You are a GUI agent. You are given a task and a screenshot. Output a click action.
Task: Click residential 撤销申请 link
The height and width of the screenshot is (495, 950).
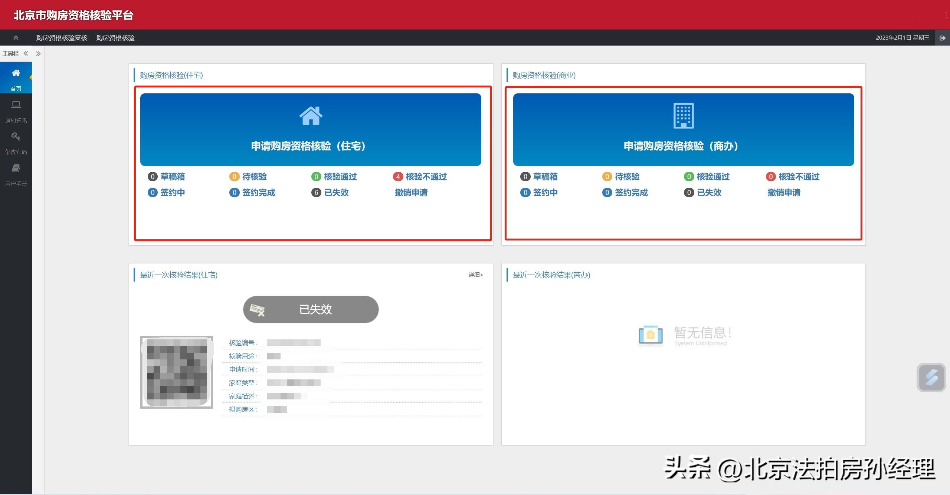(411, 193)
